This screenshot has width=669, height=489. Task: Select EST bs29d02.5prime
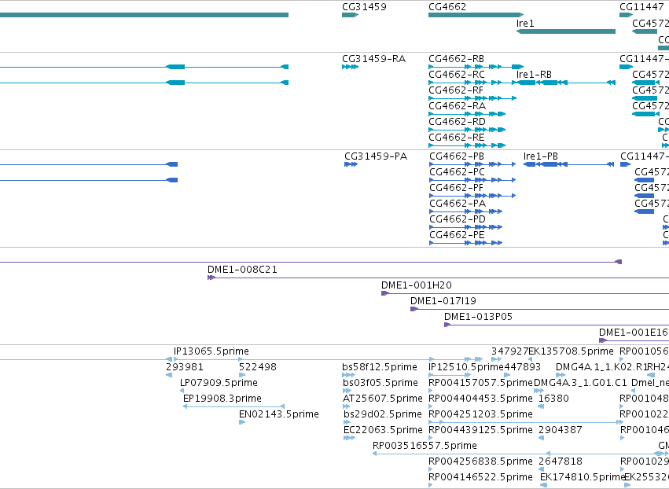pos(383,414)
